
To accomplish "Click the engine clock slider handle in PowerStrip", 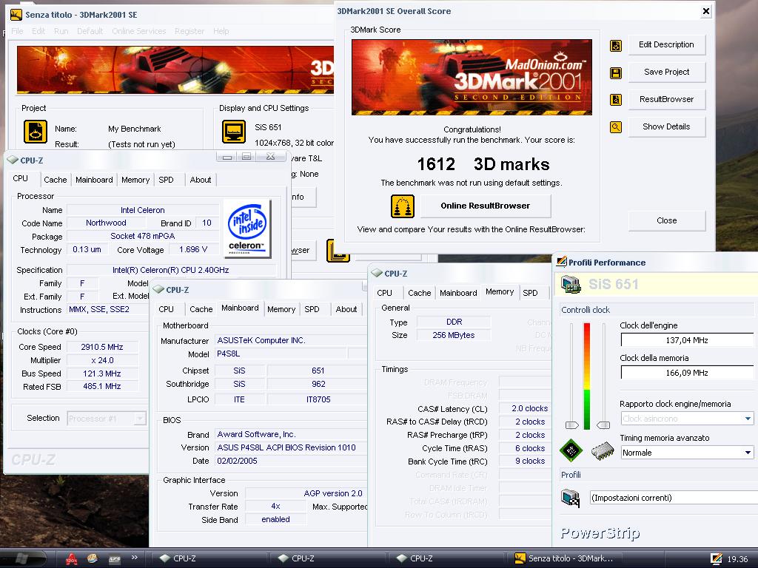I will click(572, 425).
